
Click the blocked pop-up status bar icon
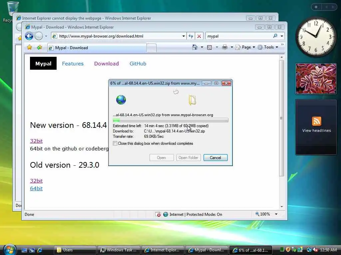158,214
